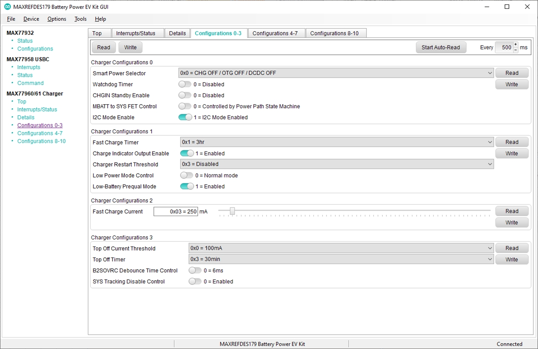
Task: Click the Maxim app logo icon
Action: click(7, 7)
